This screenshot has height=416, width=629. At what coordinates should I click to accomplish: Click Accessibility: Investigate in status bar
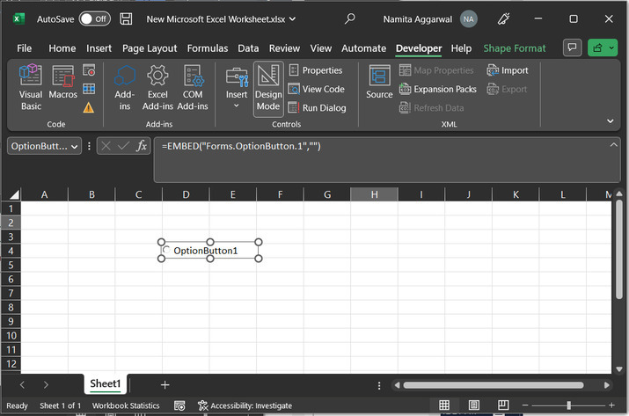pyautogui.click(x=245, y=405)
